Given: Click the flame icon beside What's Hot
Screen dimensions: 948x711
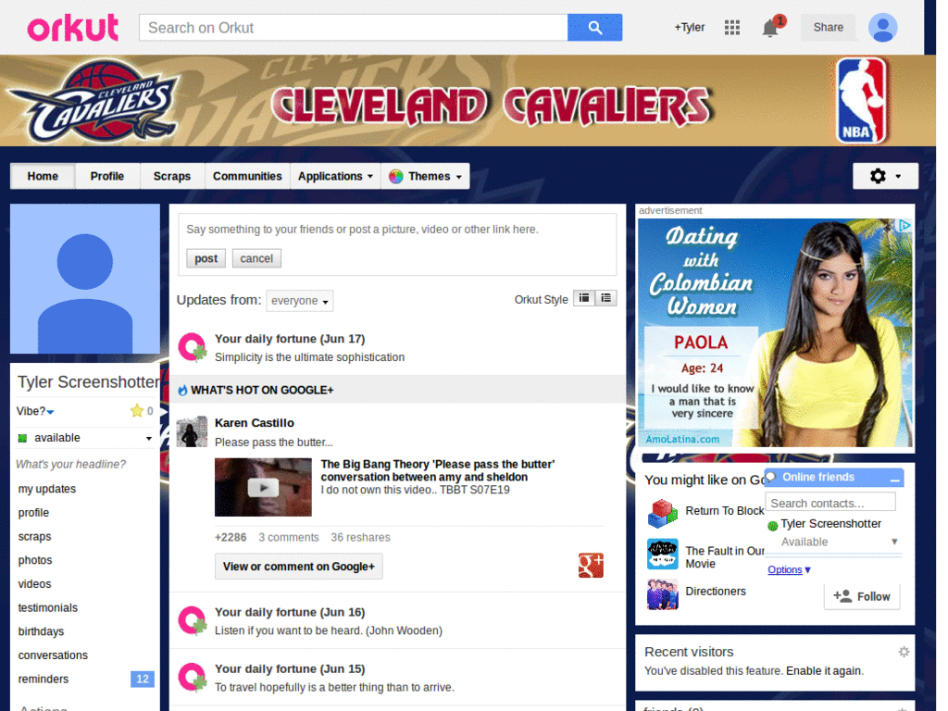Looking at the screenshot, I should pyautogui.click(x=182, y=391).
